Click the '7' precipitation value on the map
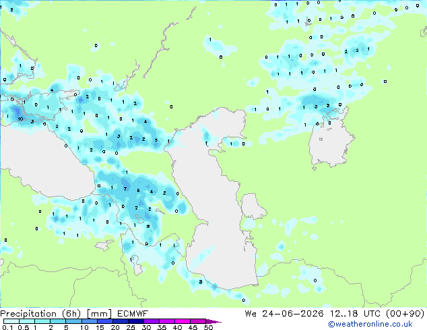 tap(125, 189)
